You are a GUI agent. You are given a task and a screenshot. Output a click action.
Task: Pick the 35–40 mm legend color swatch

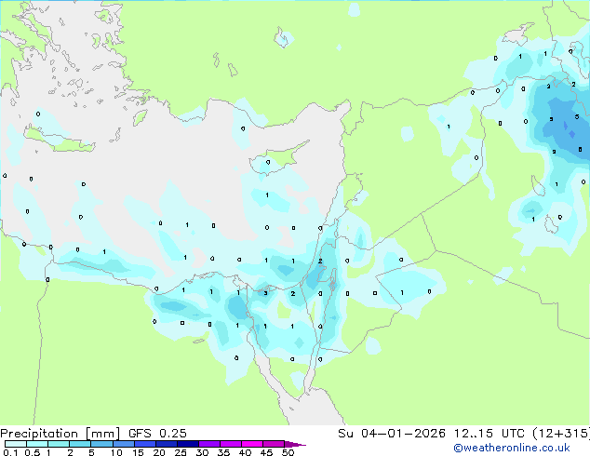(231, 444)
